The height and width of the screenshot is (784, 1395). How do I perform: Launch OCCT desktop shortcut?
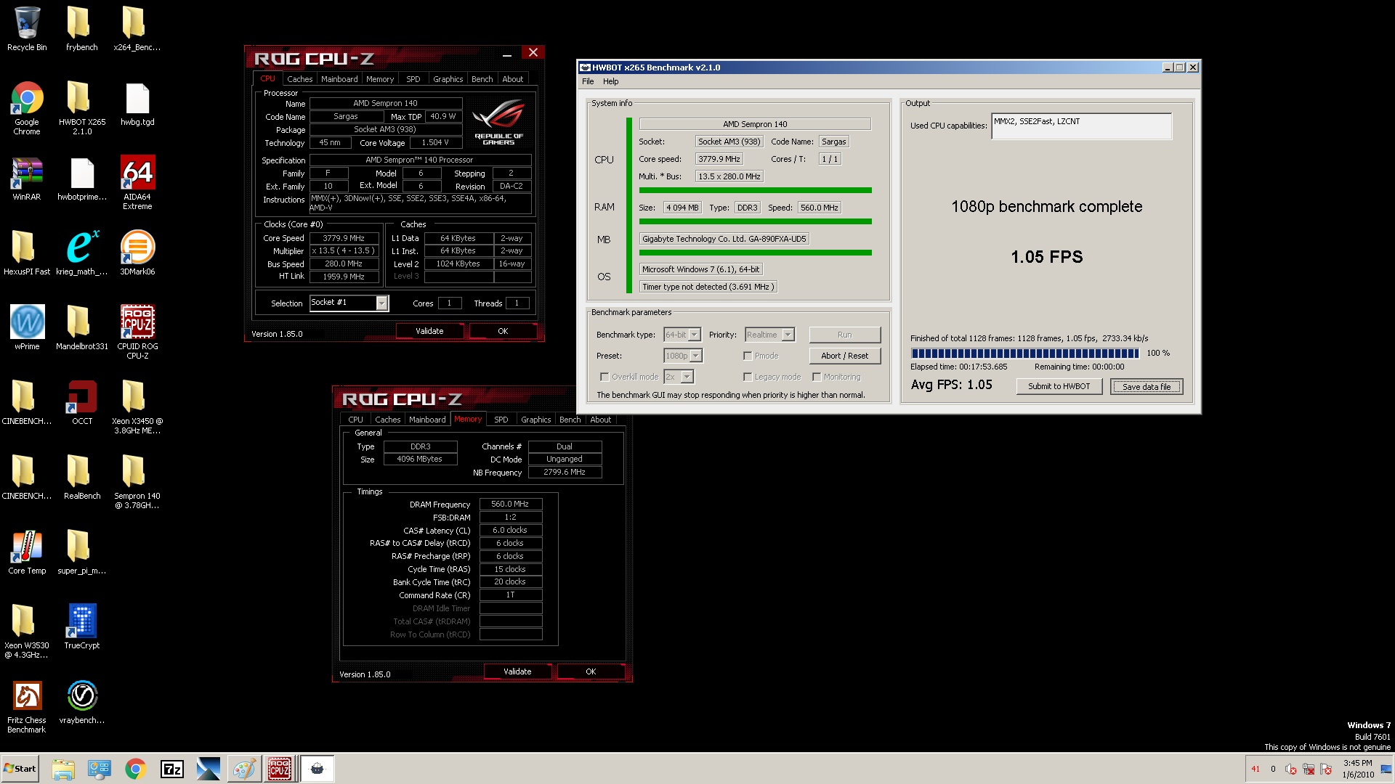click(x=81, y=403)
